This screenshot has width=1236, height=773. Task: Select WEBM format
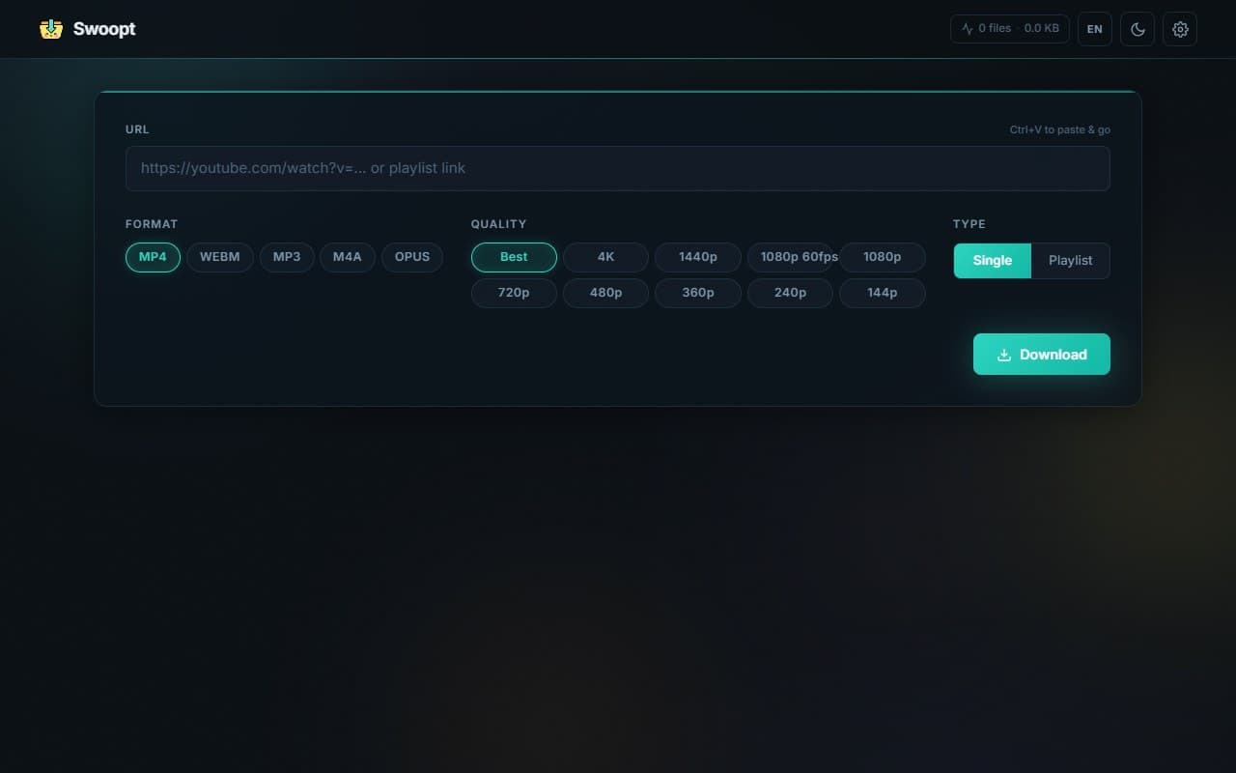pyautogui.click(x=220, y=257)
